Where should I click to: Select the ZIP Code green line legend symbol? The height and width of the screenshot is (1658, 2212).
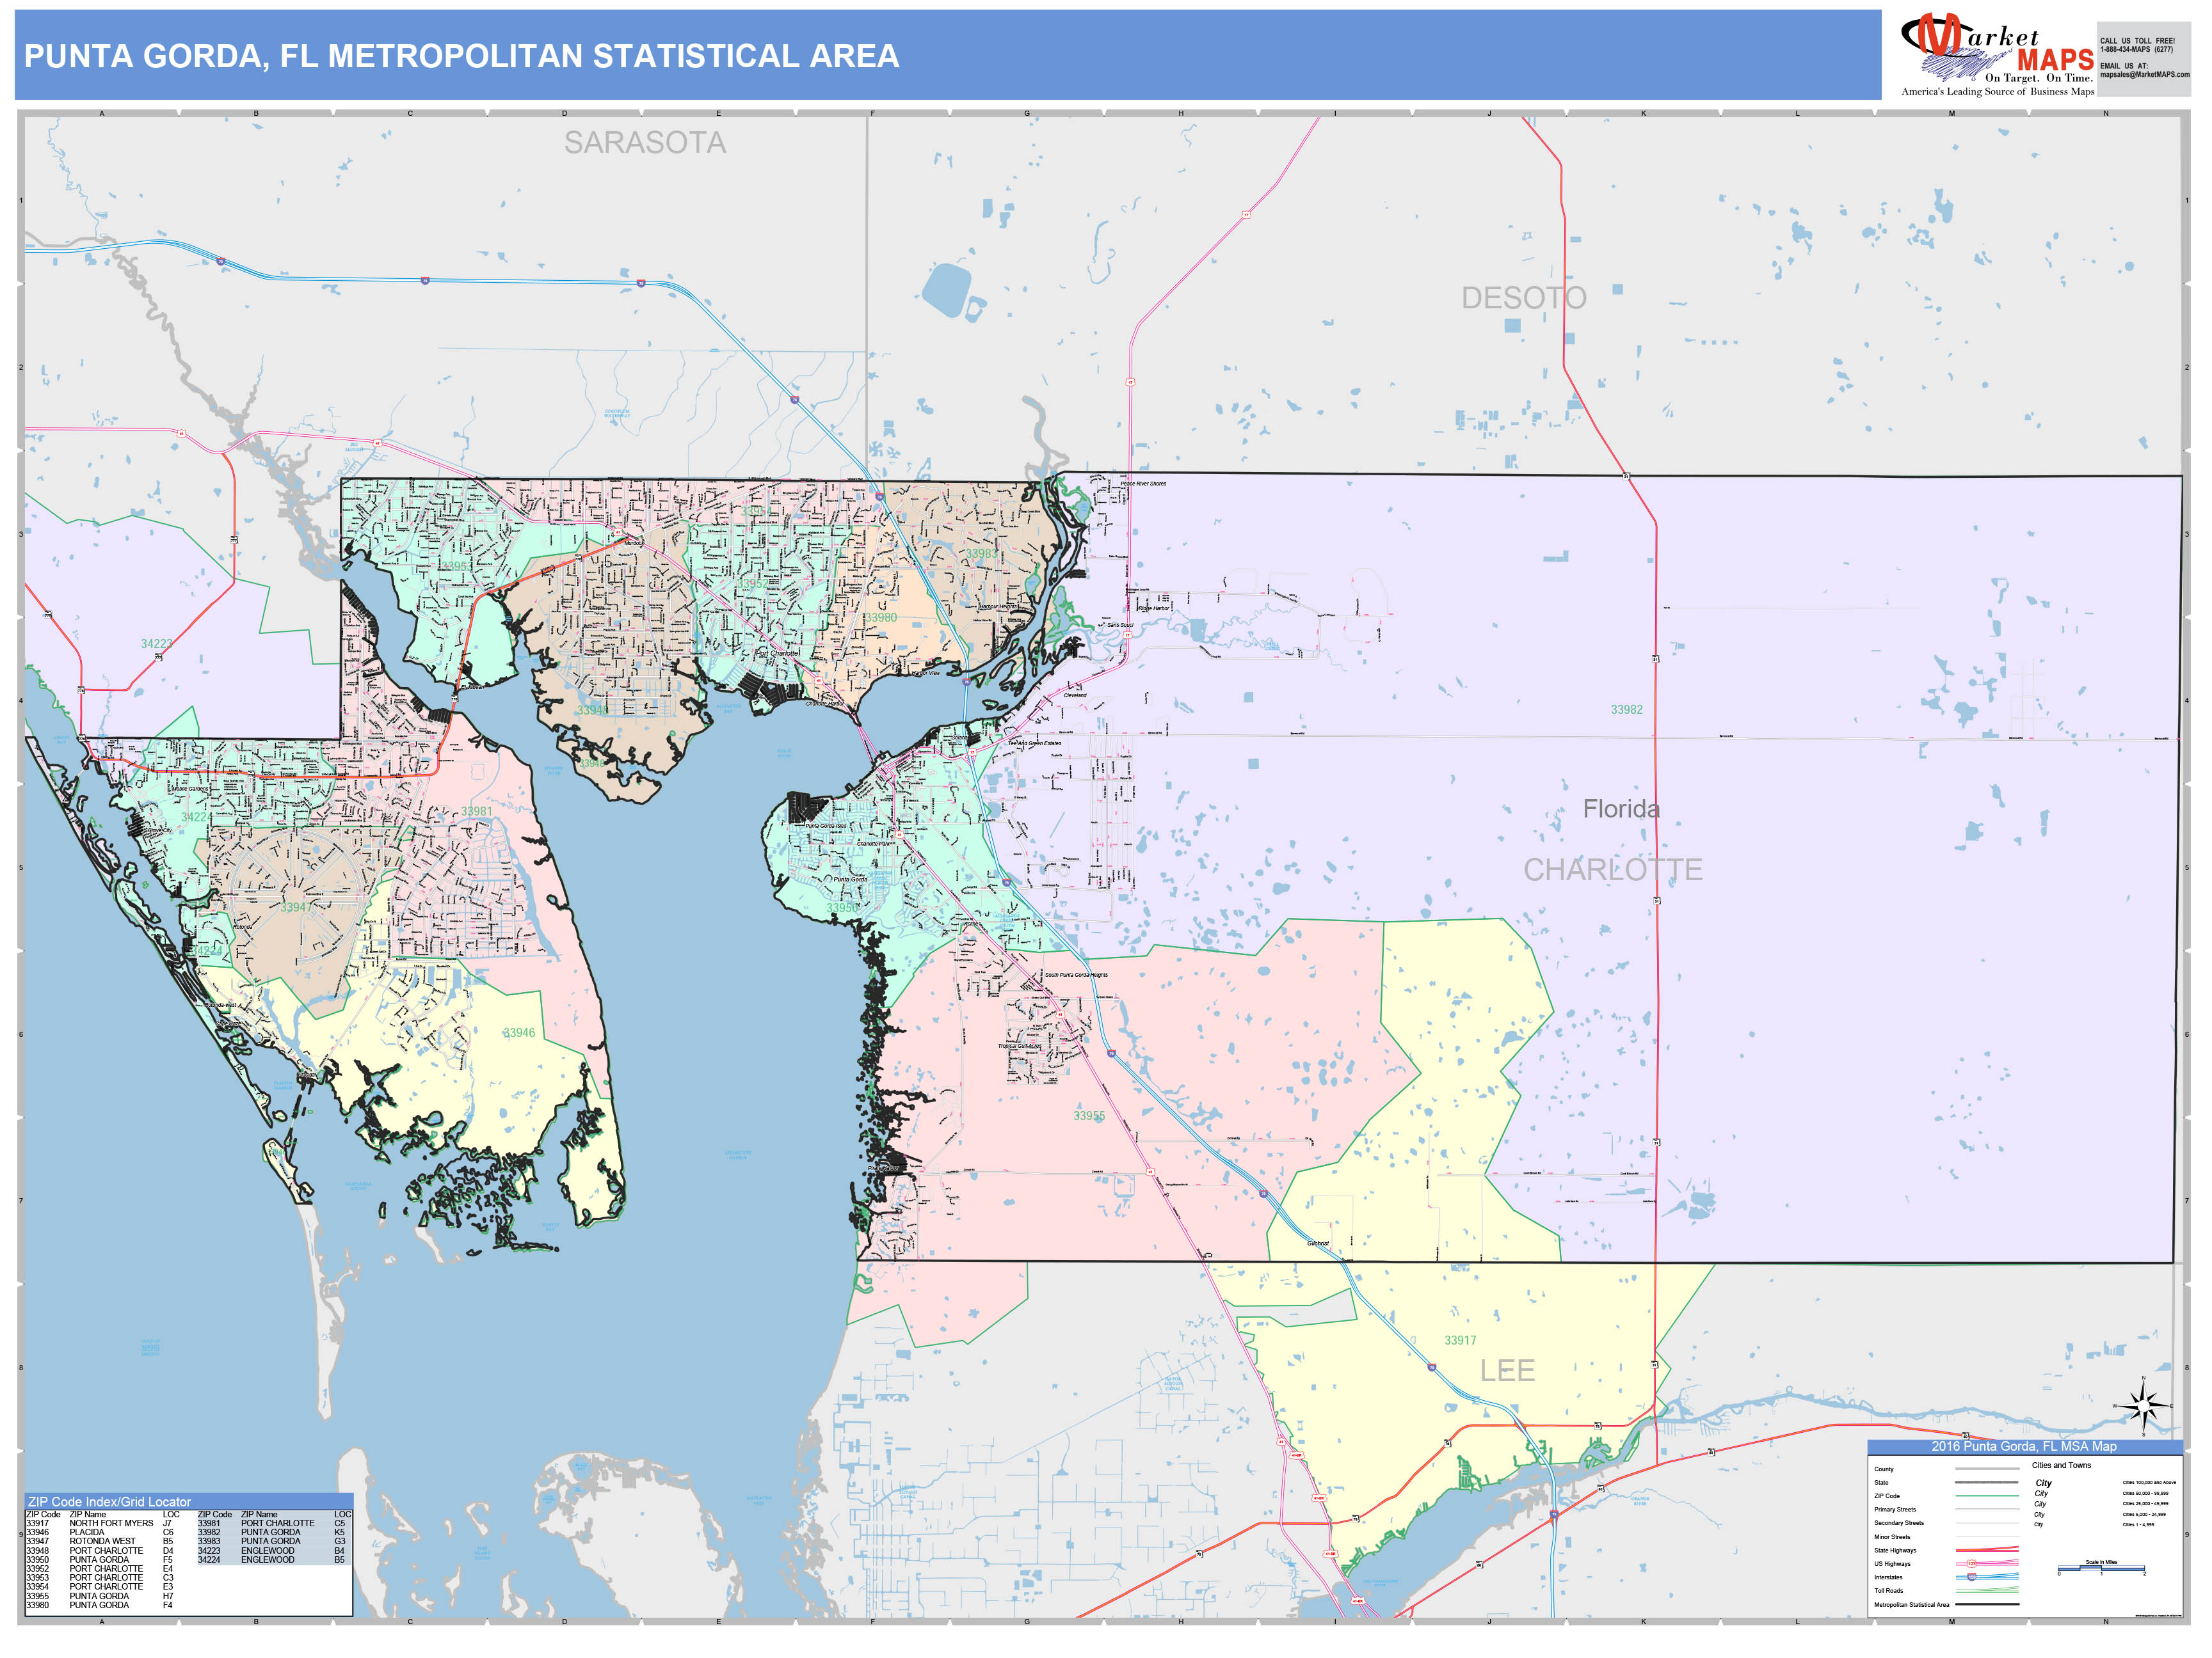(1987, 1495)
